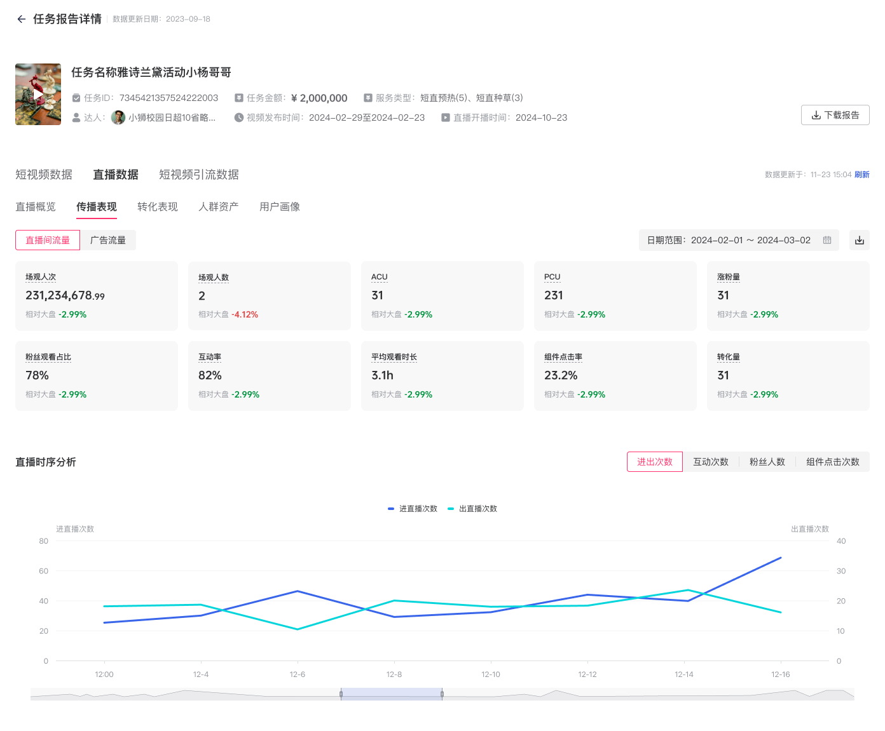Screen dimensions: 885x731
Task: Click the 视频发布时间 clock icon
Action: tap(239, 117)
